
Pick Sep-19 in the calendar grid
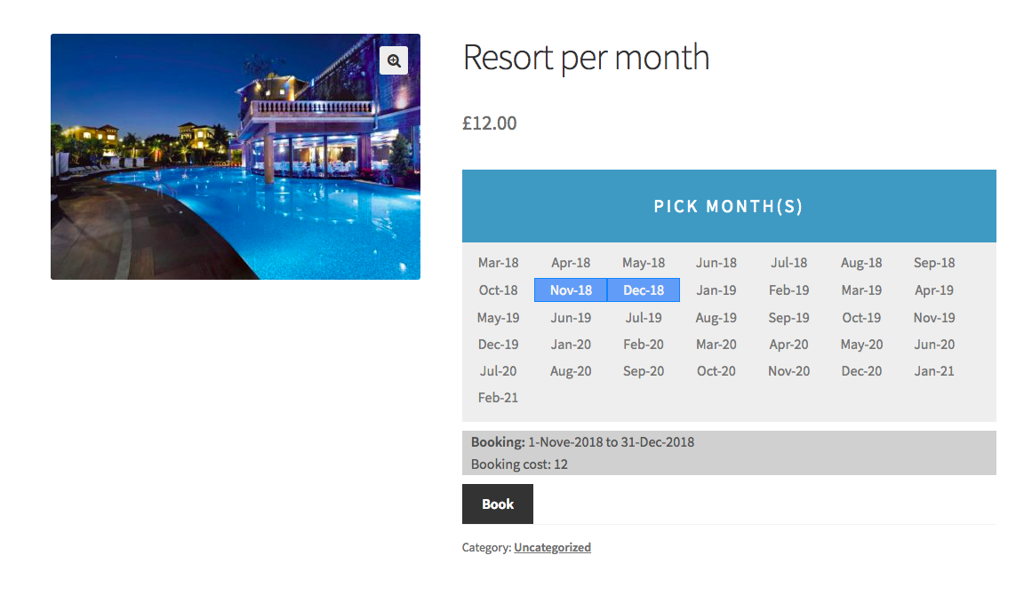[x=788, y=317]
